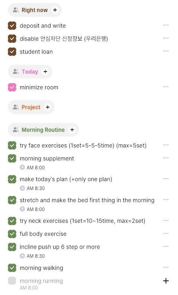Add the suggested morning running task
The width and height of the screenshot is (178, 295).
166,281
